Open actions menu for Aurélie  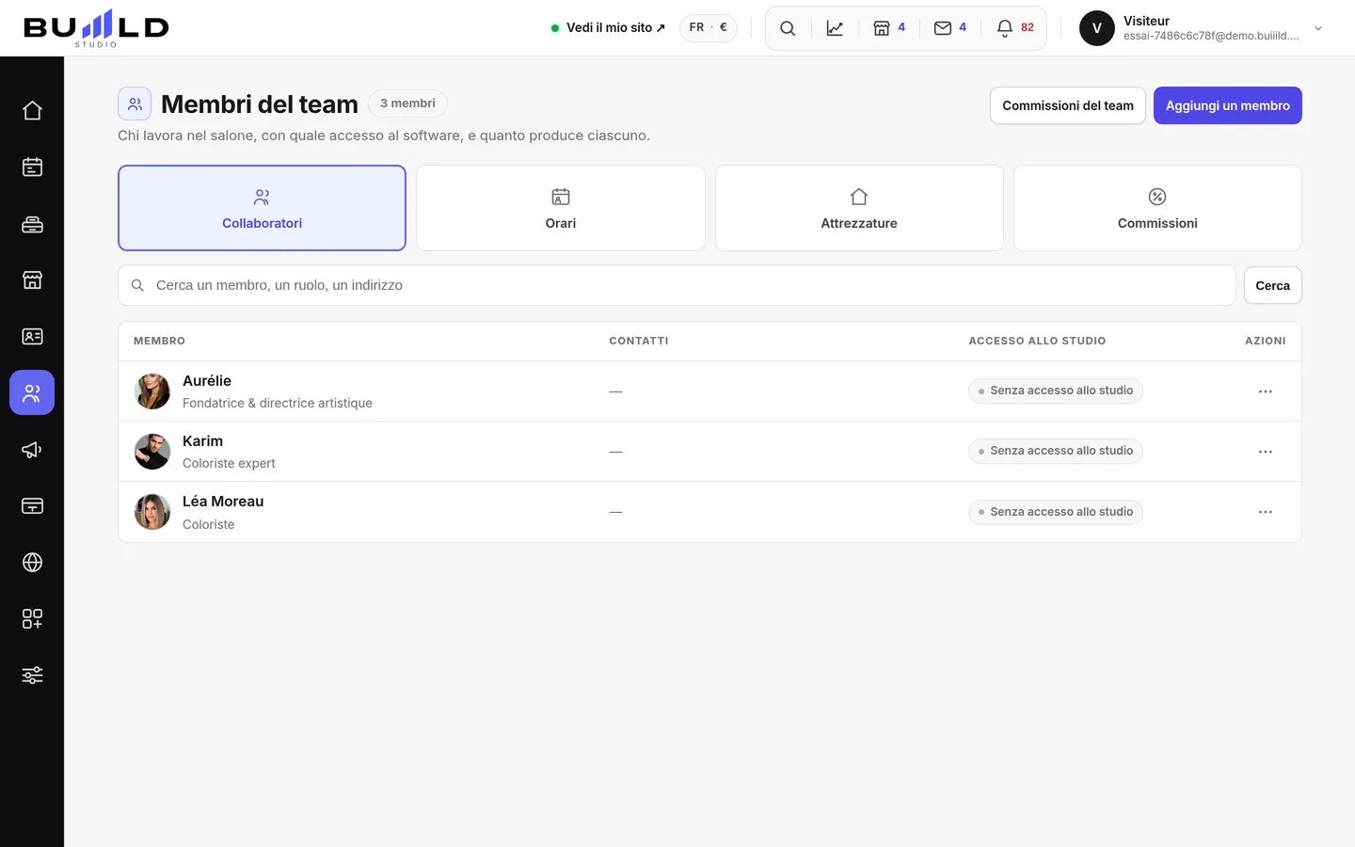tap(1265, 392)
